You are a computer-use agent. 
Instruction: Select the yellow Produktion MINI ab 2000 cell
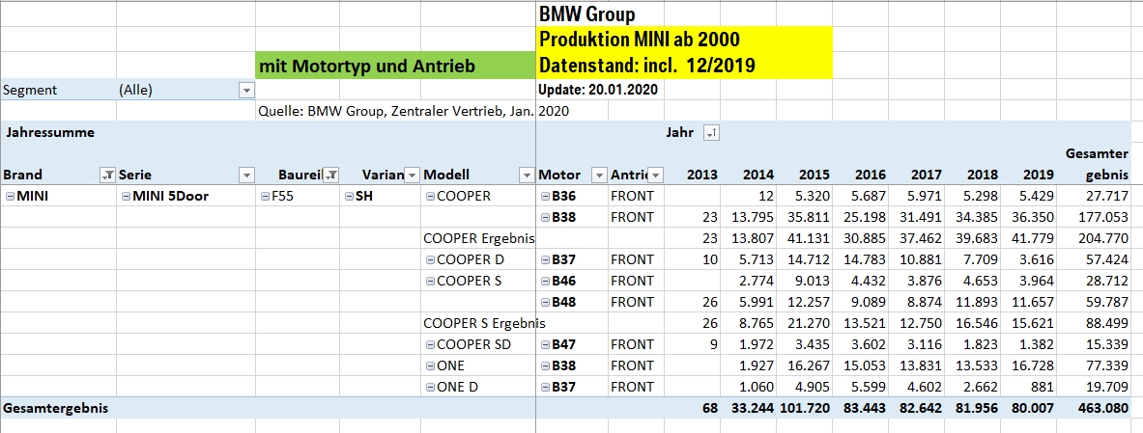(684, 41)
